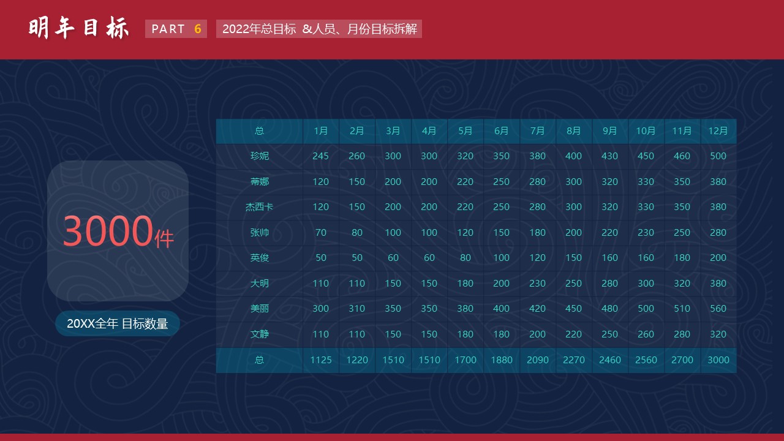Select 蒂娜's 1月 value 120
Viewport: 784px width, 441px height.
pos(321,181)
